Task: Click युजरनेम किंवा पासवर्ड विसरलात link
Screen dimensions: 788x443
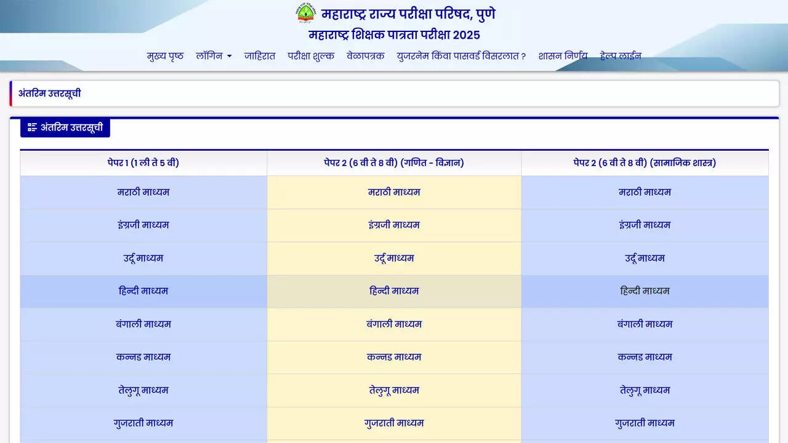Action: [461, 56]
